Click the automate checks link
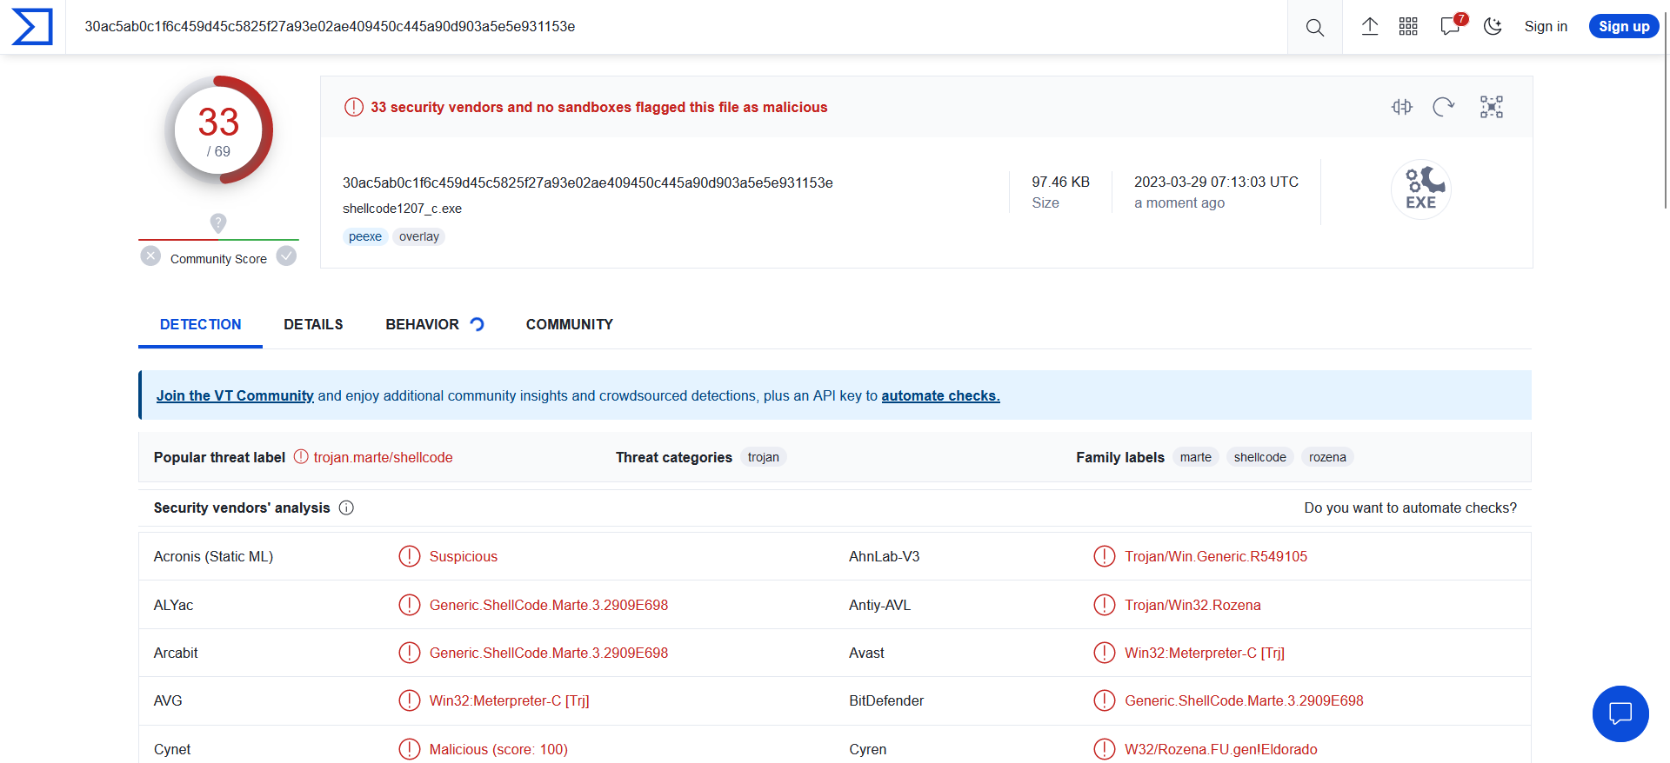The image size is (1670, 763). coord(940,395)
